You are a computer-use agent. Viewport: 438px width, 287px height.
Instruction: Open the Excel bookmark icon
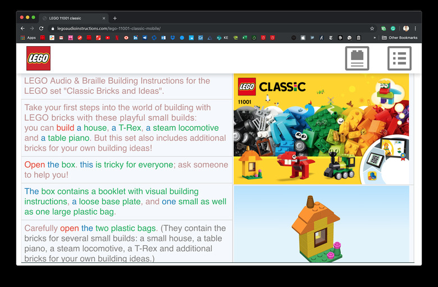[244, 38]
